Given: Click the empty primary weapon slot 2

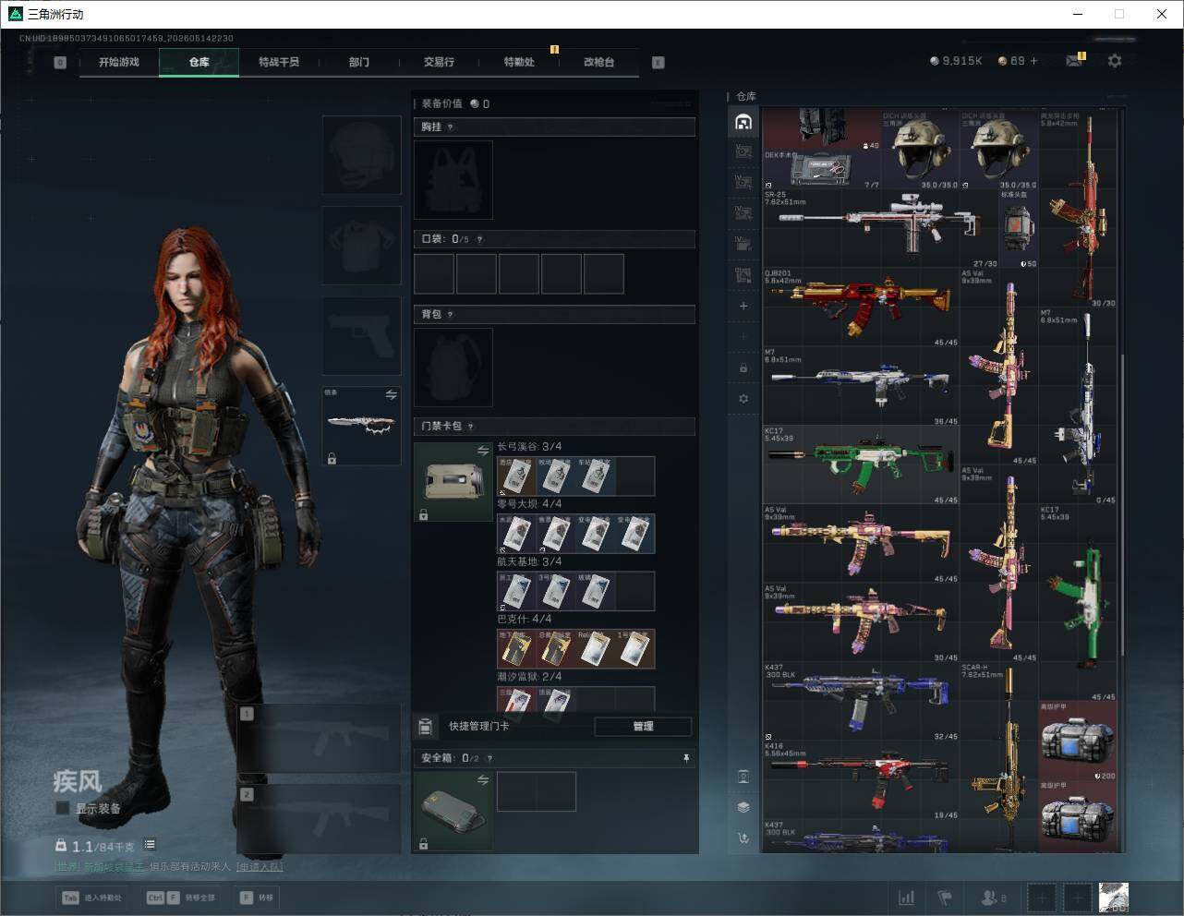Looking at the screenshot, I should point(320,820).
